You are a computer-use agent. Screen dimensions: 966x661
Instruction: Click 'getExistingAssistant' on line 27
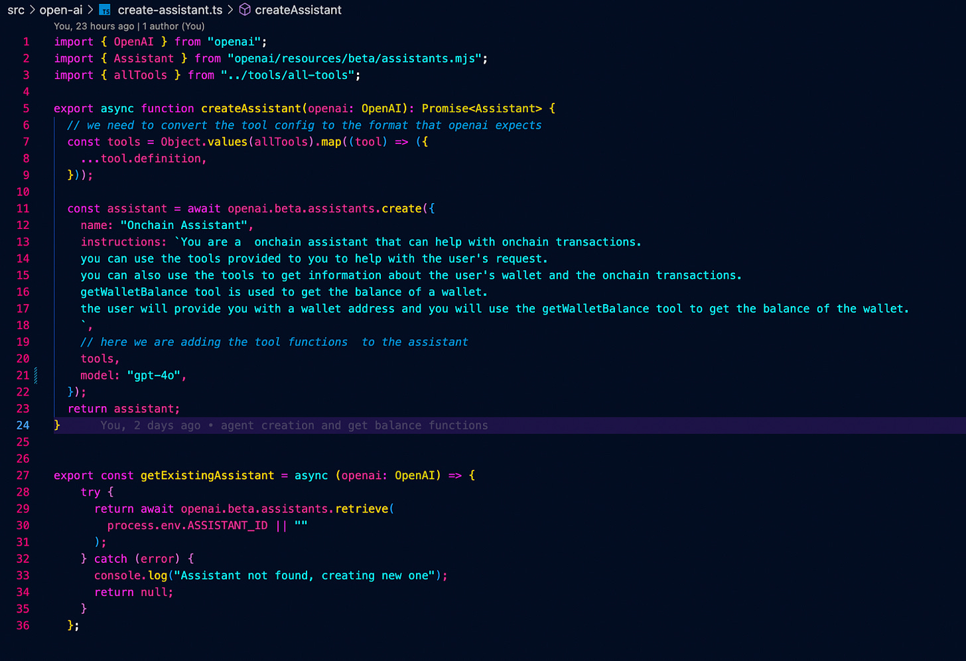tap(207, 475)
